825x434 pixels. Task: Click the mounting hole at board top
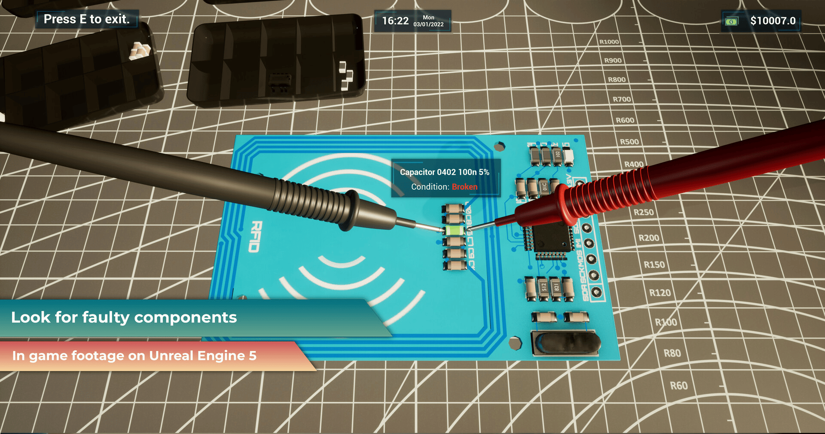[x=500, y=146]
